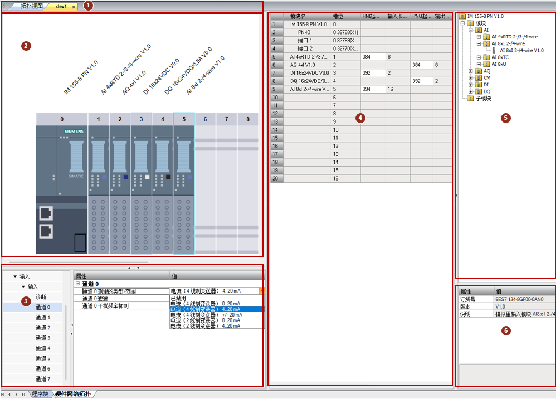
Task: Select 通道 2 in the input tree
Action: pyautogui.click(x=43, y=328)
